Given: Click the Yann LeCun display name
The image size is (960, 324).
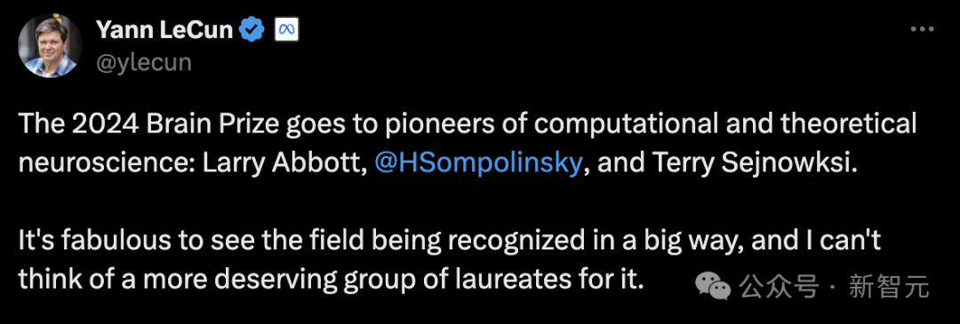Looking at the screenshot, I should pyautogui.click(x=164, y=29).
